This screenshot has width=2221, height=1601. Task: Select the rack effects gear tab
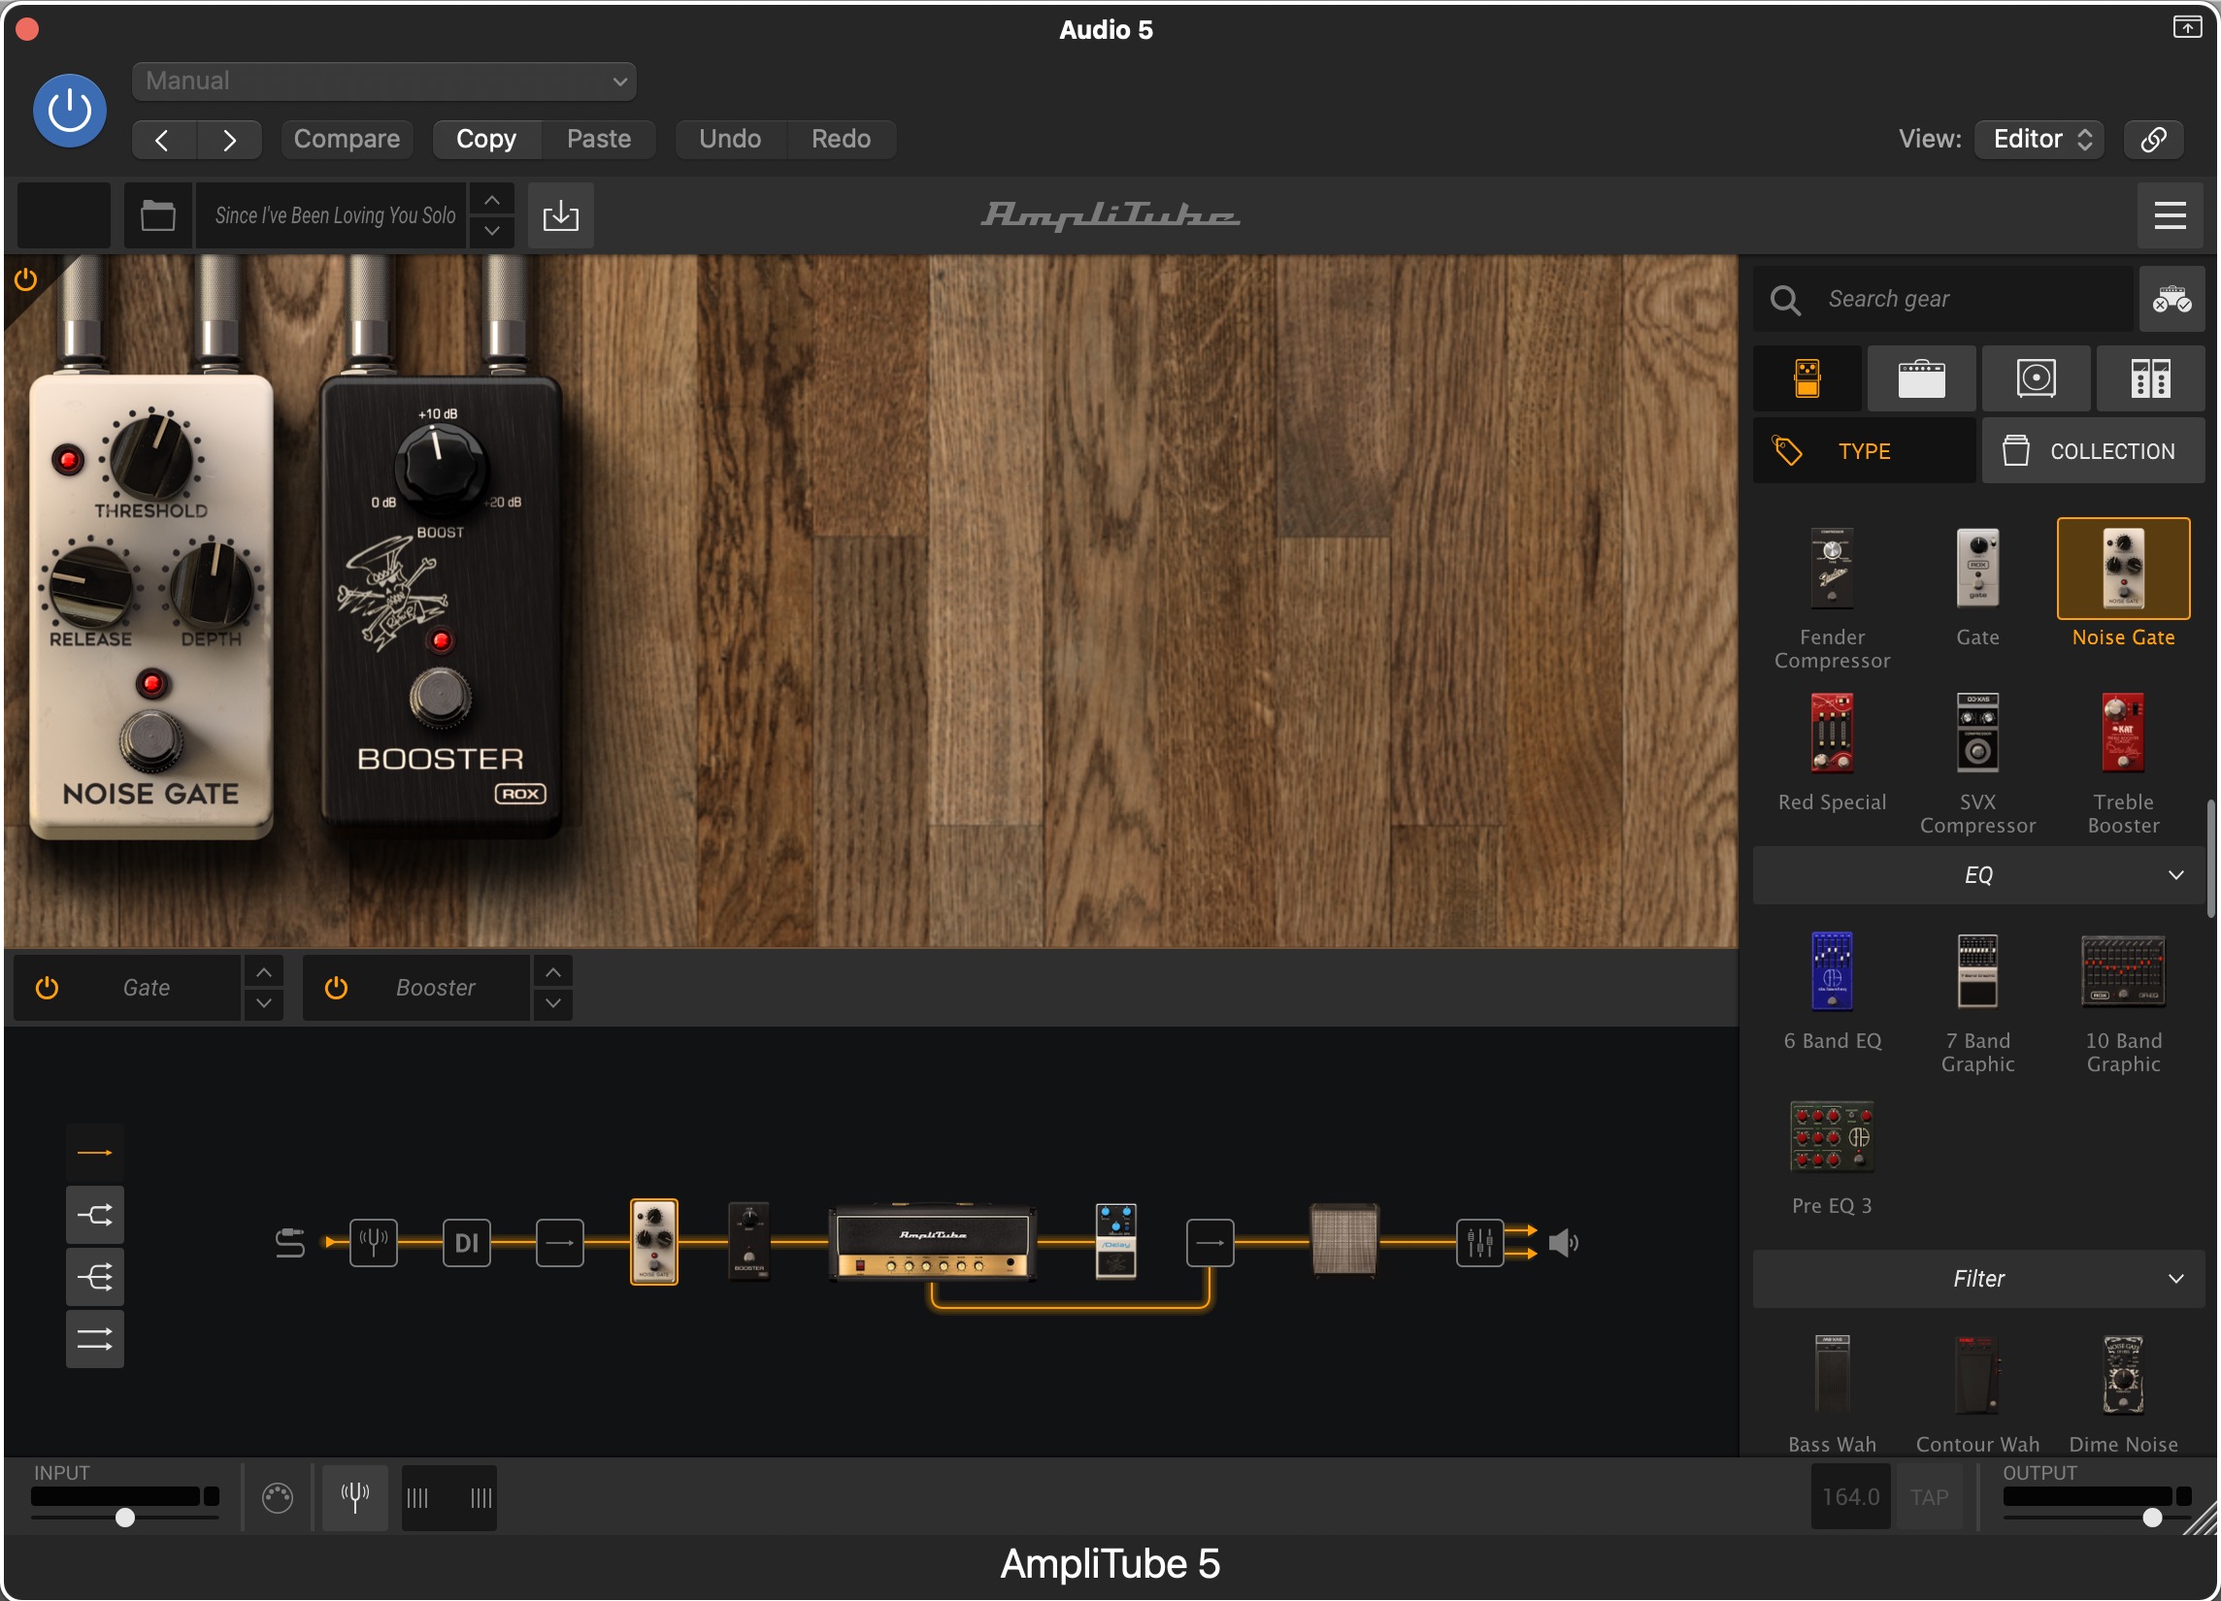[2150, 377]
